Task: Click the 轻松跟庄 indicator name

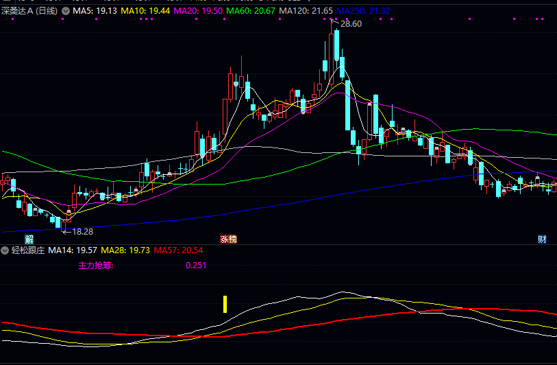Action: click(27, 250)
